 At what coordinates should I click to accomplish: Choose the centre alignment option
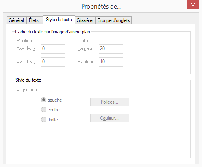point(43,110)
